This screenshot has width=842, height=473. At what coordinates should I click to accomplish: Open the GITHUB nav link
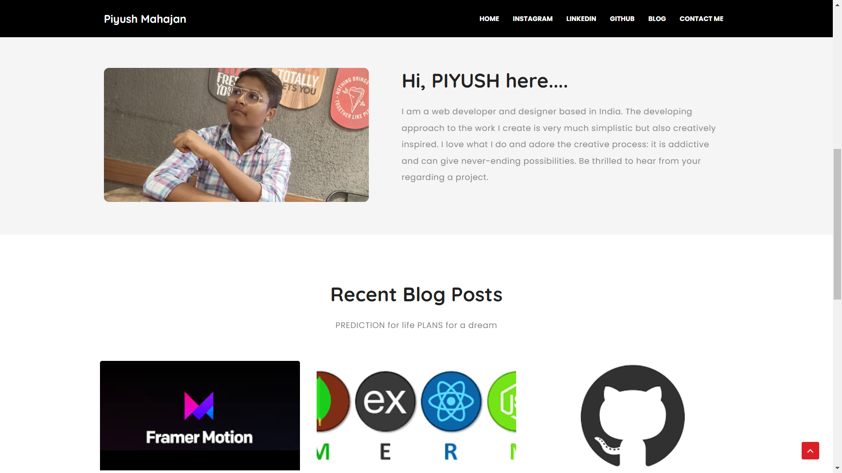coord(622,19)
